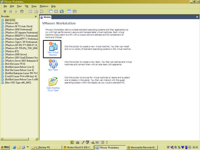Select [Windows Server 2003 Enterprise] favorite
200x150 pixels.
pyautogui.click(x=21, y=61)
